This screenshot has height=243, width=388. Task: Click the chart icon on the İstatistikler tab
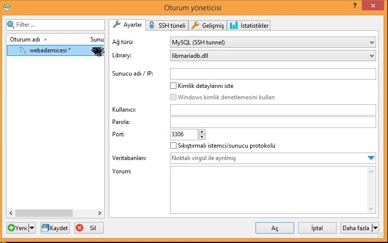(x=234, y=25)
